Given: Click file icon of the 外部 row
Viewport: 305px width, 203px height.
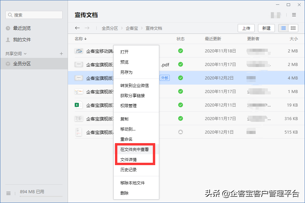Looking at the screenshot, I should pyautogui.click(x=79, y=78).
